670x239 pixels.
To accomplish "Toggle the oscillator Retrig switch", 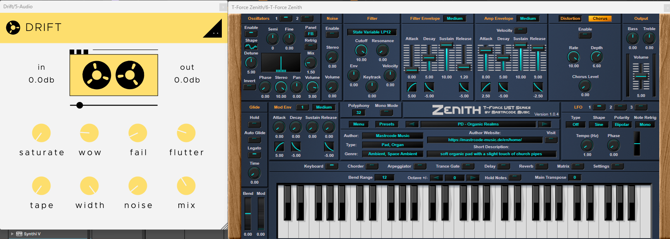I will click(311, 46).
